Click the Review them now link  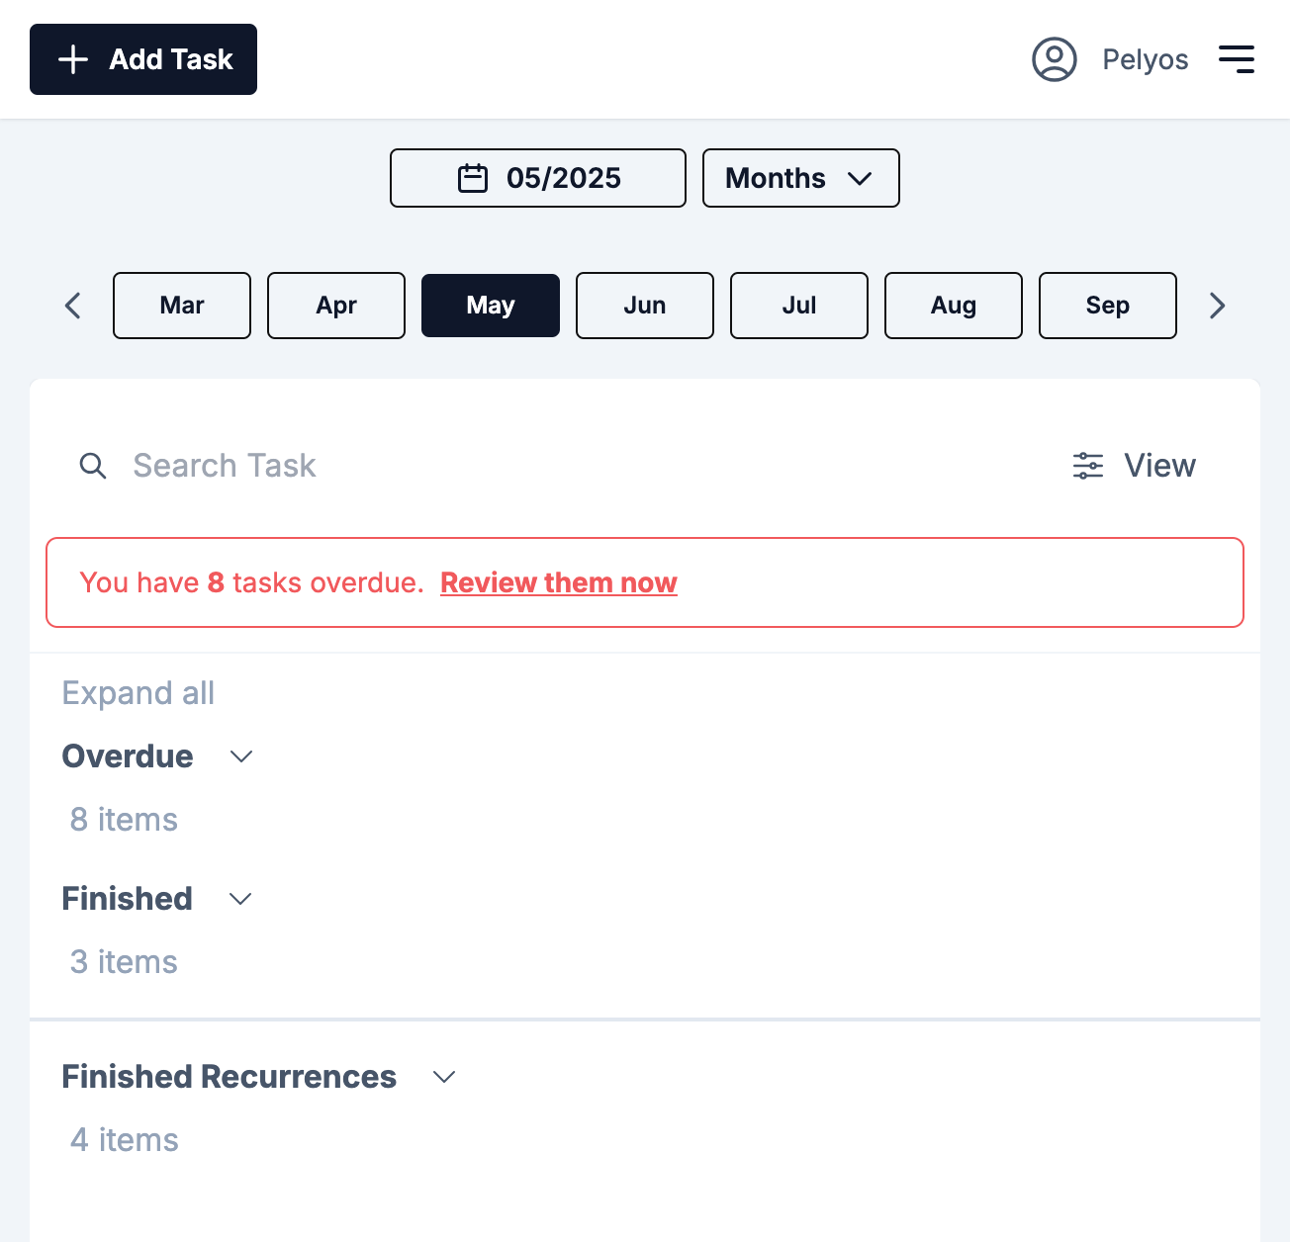click(x=559, y=582)
